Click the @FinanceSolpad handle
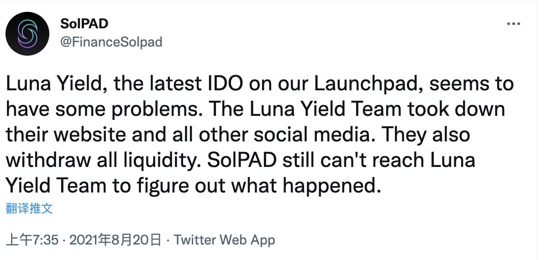This screenshot has width=547, height=260. coord(111,42)
